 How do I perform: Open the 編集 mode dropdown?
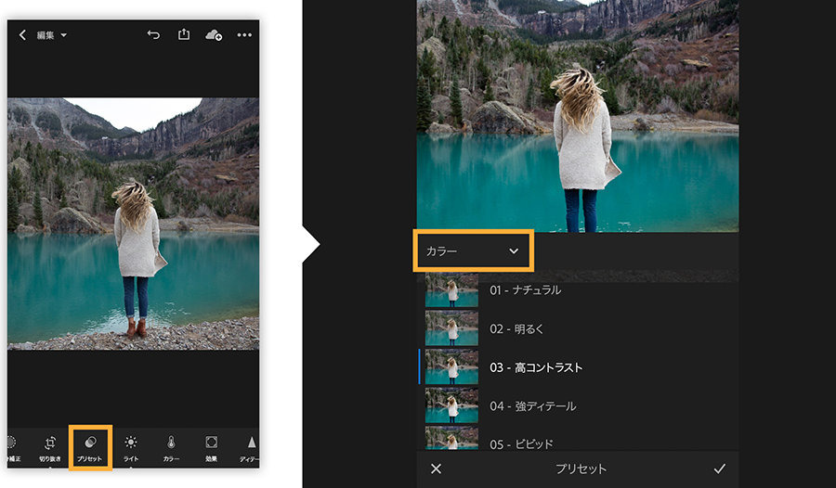coord(52,35)
